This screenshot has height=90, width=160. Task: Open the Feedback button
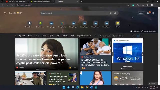point(153,83)
